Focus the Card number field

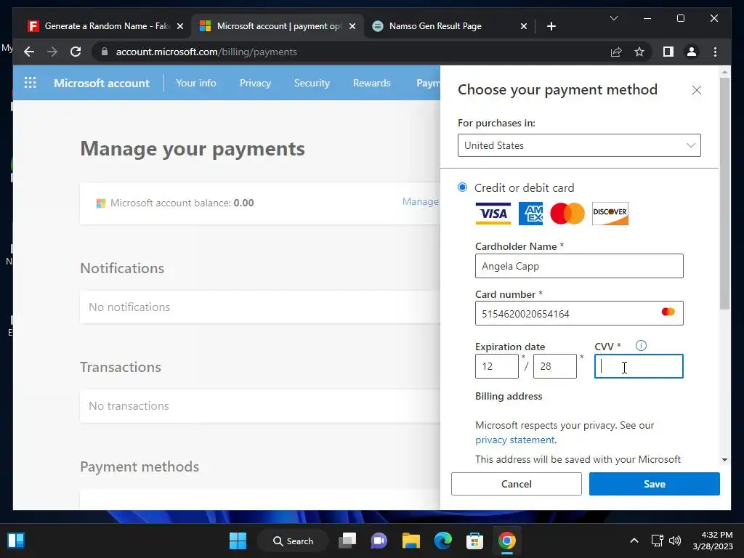[x=579, y=313]
